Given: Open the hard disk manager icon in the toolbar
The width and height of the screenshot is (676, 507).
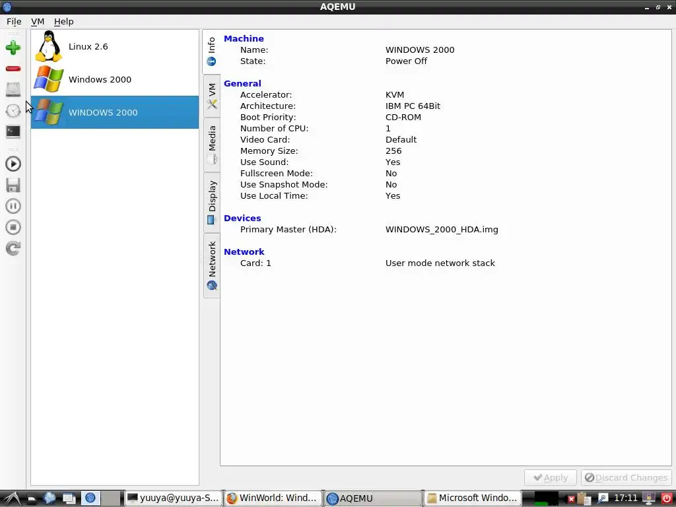Looking at the screenshot, I should click(13, 89).
